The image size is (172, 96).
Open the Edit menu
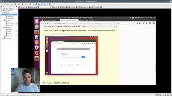tap(5, 4)
